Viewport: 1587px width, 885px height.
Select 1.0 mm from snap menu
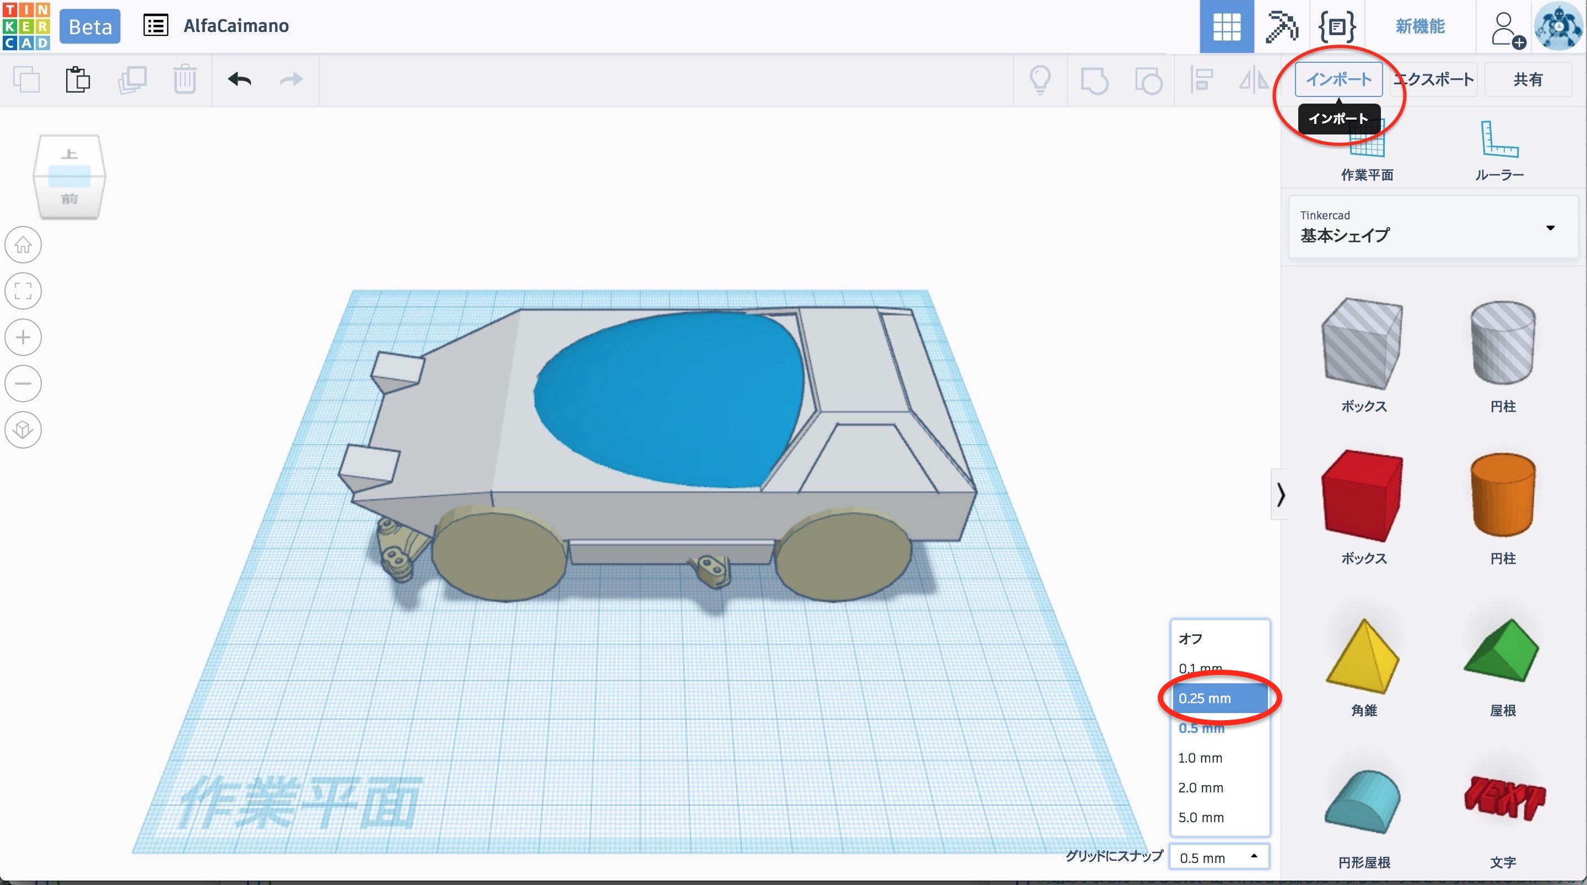point(1200,758)
